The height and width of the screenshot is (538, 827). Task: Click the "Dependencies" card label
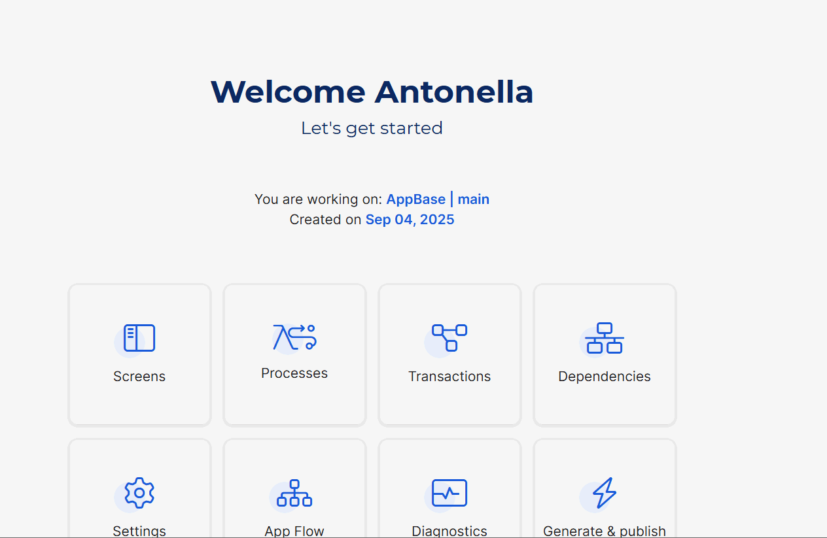click(604, 377)
